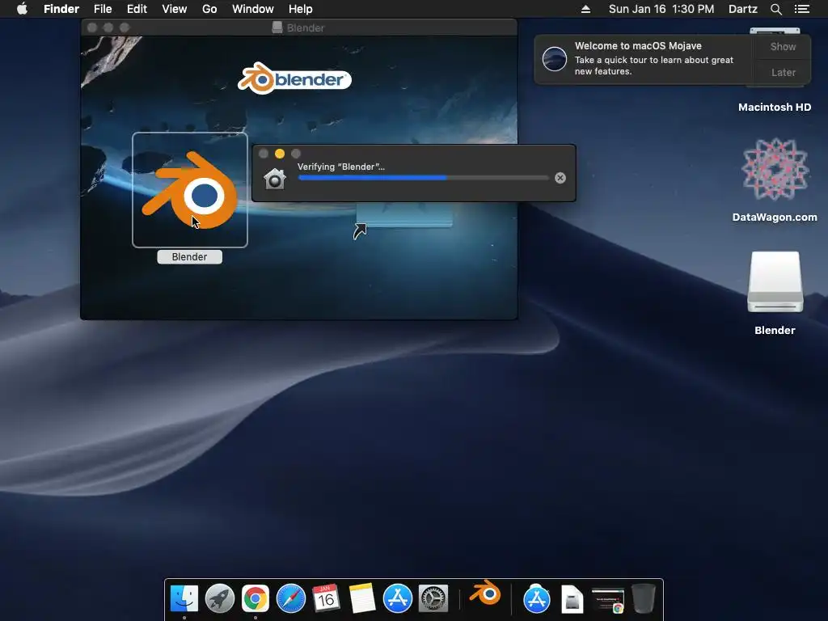
Task: Click the eject icon in the menu bar
Action: [x=585, y=9]
